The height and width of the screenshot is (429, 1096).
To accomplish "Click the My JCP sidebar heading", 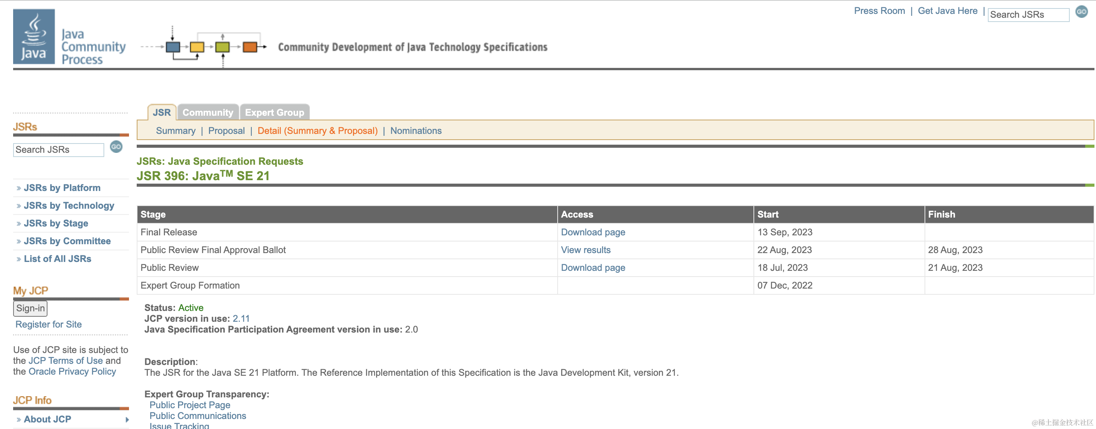I will point(31,291).
